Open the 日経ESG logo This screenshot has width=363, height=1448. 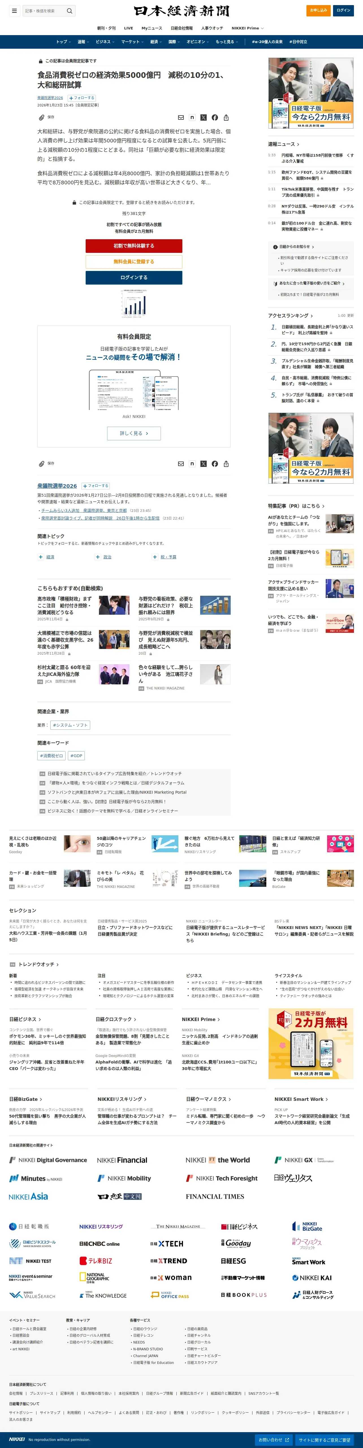234,1261
